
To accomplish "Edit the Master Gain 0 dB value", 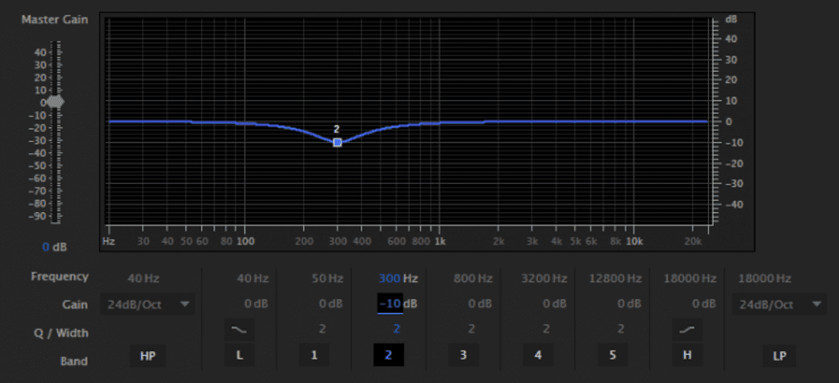I will (54, 247).
